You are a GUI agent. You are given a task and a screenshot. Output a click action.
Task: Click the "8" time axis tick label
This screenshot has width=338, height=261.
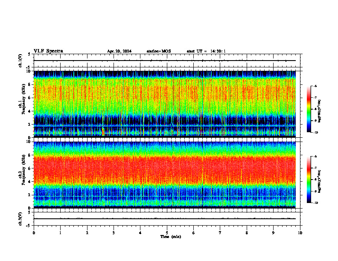click(x=247, y=233)
